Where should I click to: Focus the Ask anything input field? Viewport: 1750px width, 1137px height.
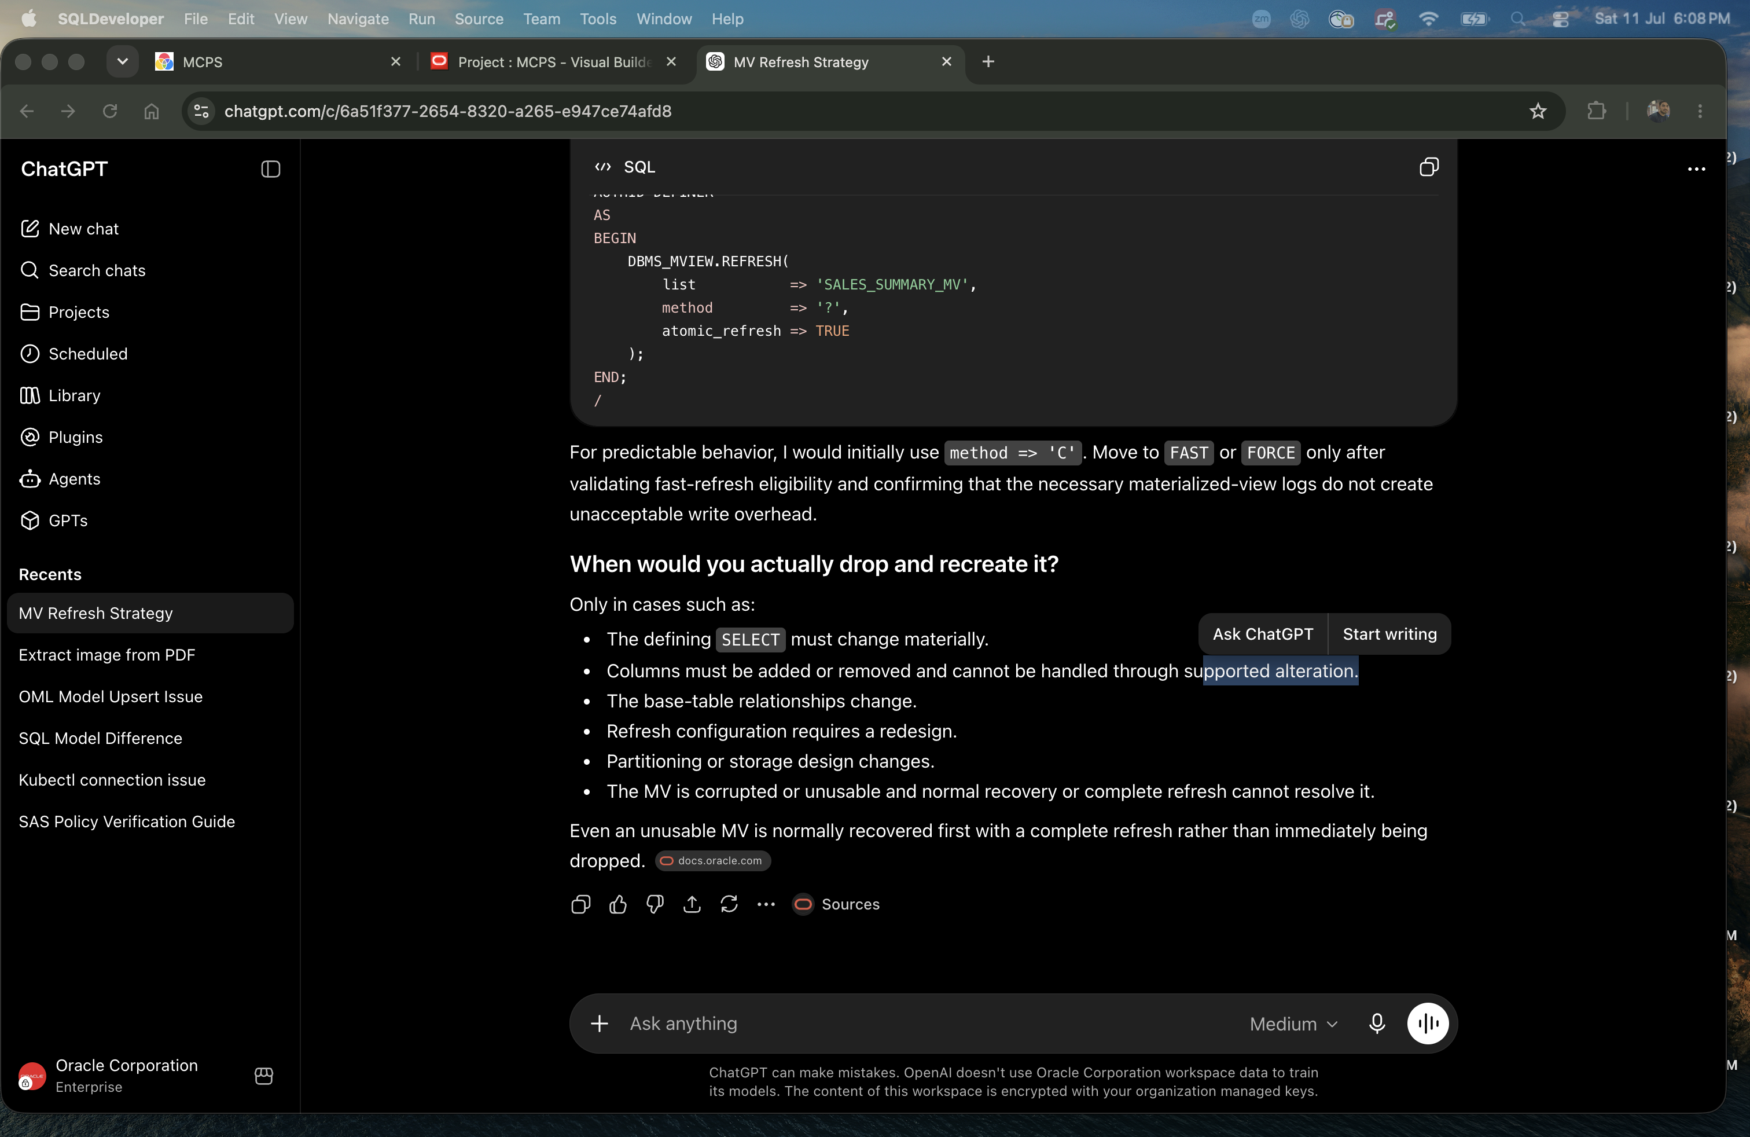point(930,1024)
